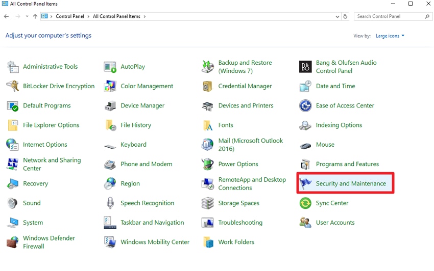Open the Bang & Olufsen Audio icon
This screenshot has height=271, width=434.
click(305, 67)
